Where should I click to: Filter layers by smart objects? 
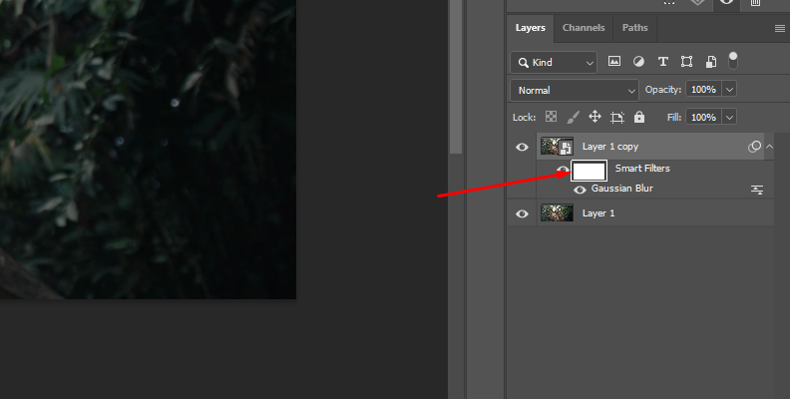coord(711,62)
